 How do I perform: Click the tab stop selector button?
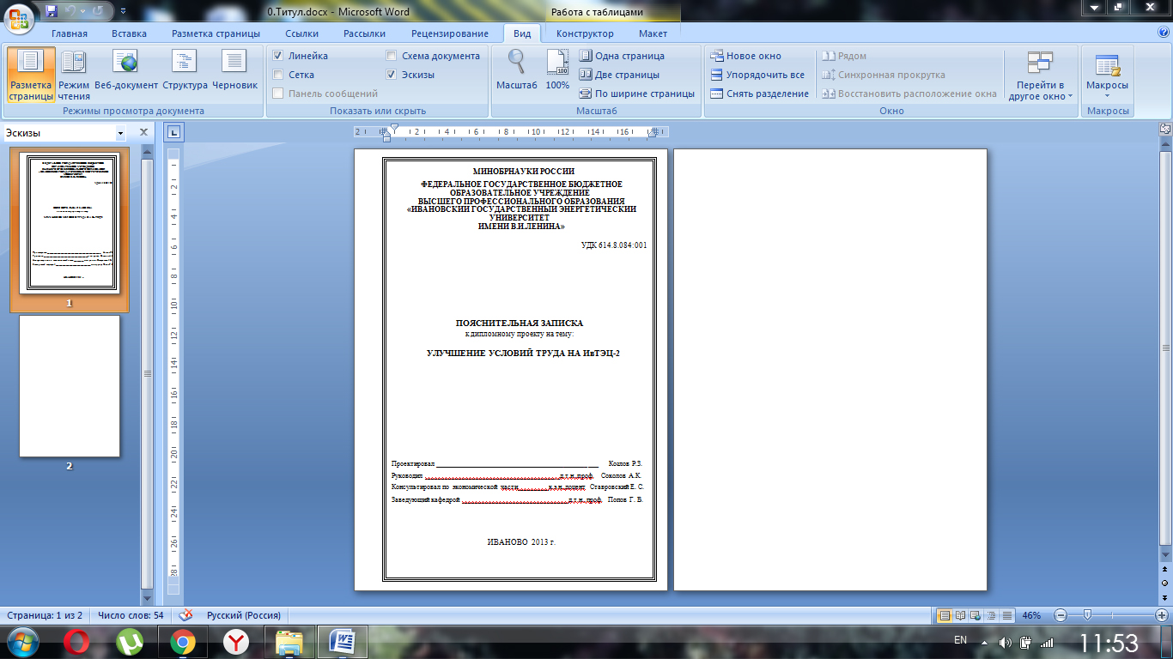(x=173, y=132)
